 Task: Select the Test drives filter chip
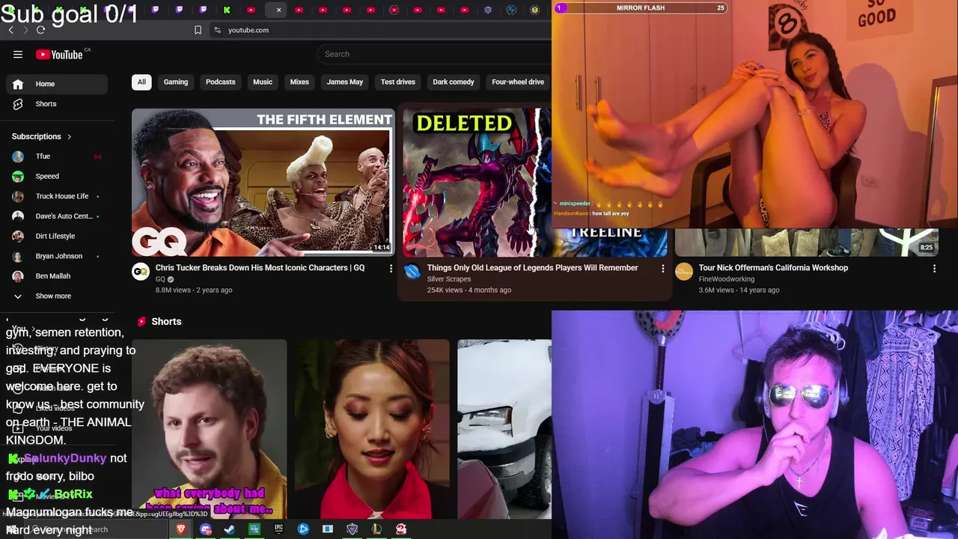coord(398,82)
